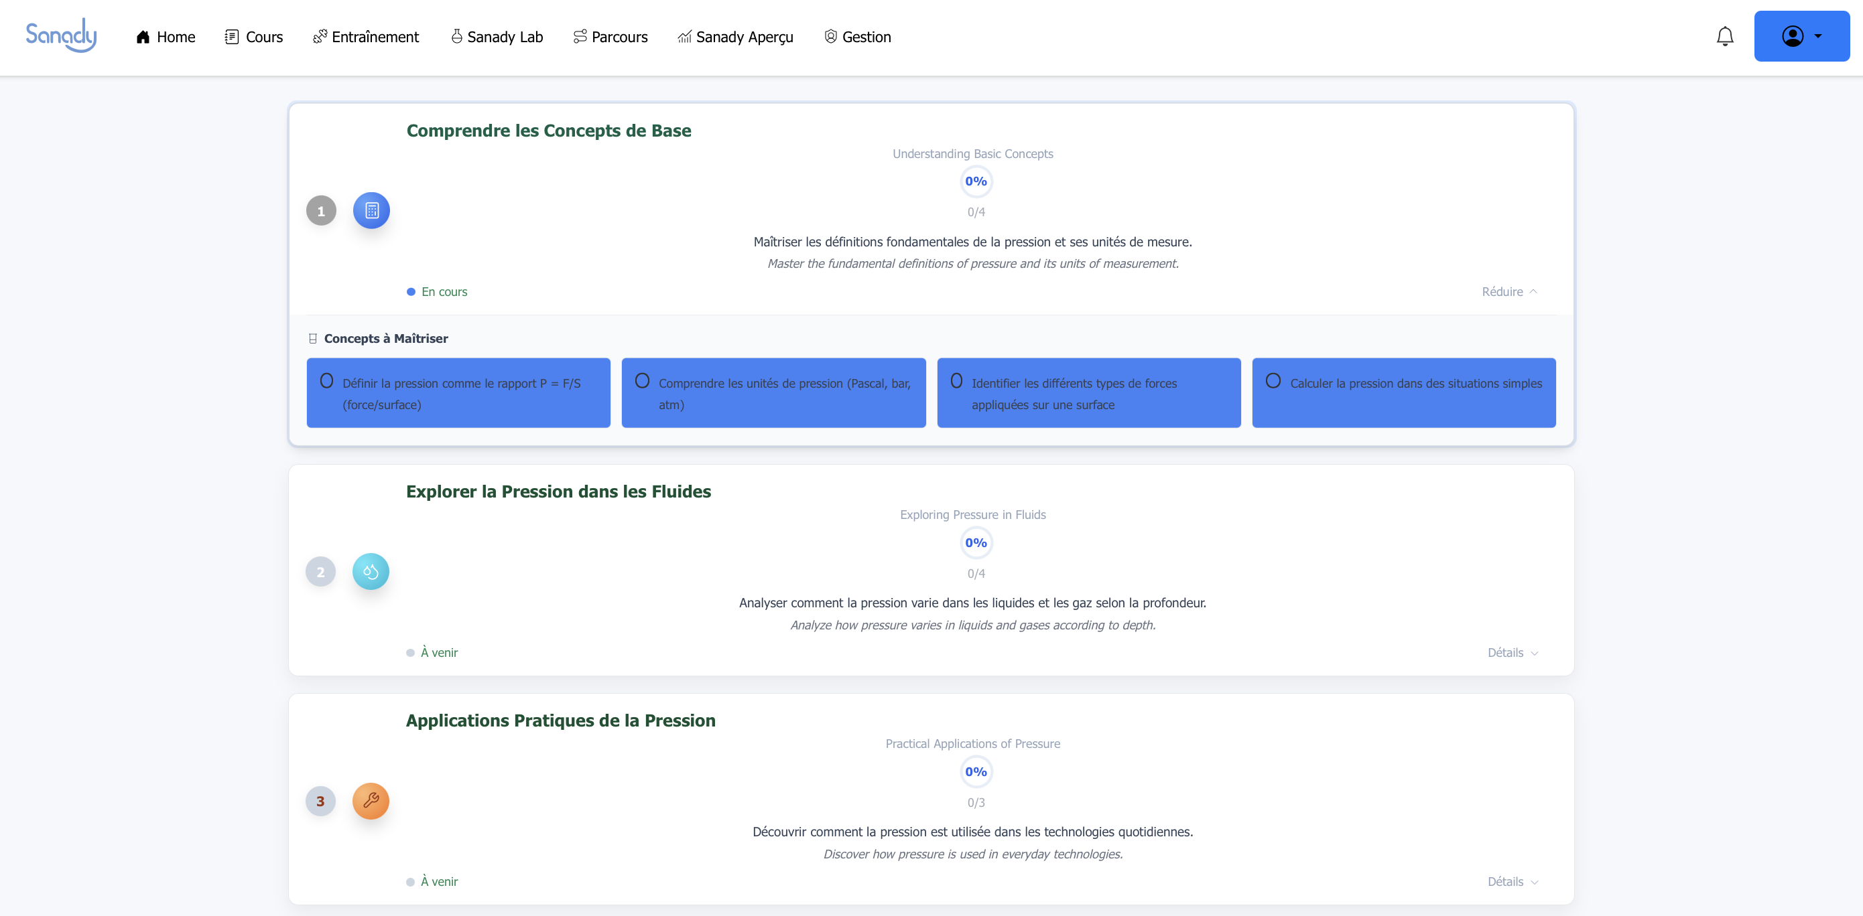
Task: Click the step number 3 badge
Action: pos(320,801)
